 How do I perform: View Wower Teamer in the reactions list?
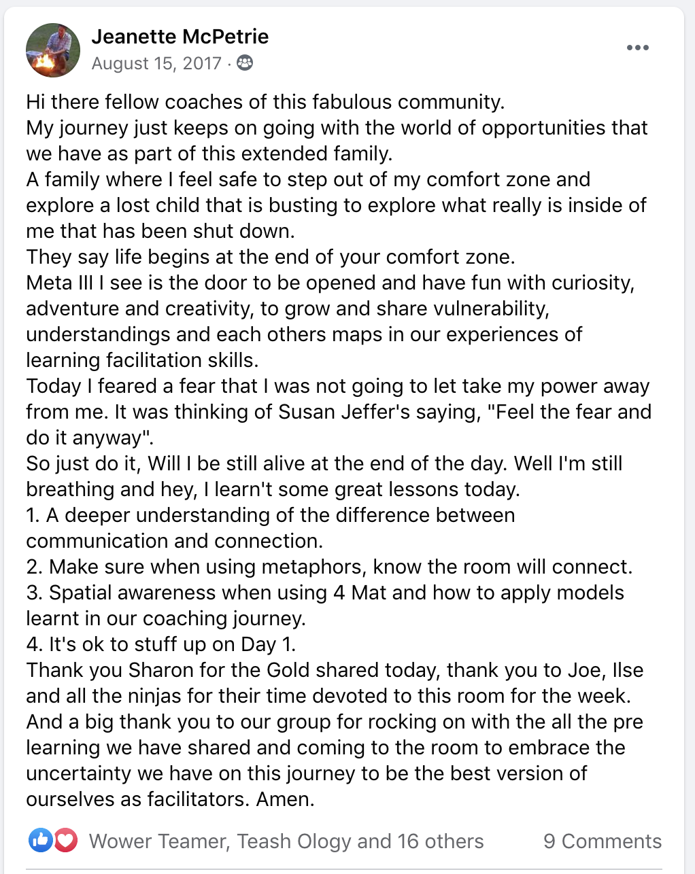coord(159,841)
